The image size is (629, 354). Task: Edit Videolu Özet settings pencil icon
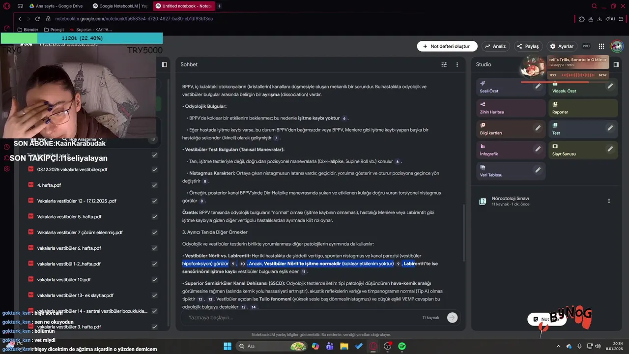[x=610, y=86]
